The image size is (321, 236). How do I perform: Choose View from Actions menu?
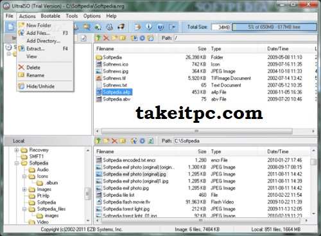[45, 57]
